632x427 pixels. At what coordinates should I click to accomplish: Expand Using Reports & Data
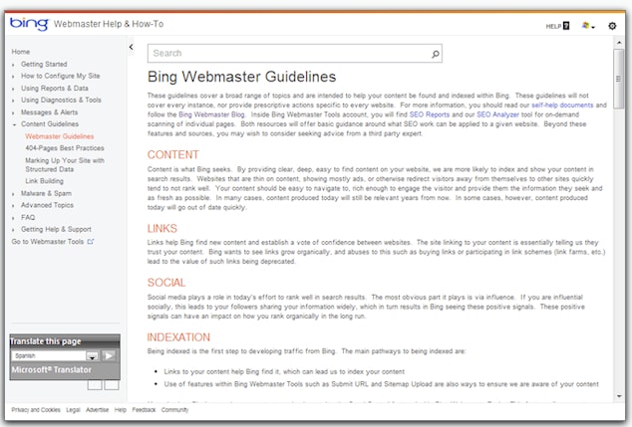tap(13, 89)
